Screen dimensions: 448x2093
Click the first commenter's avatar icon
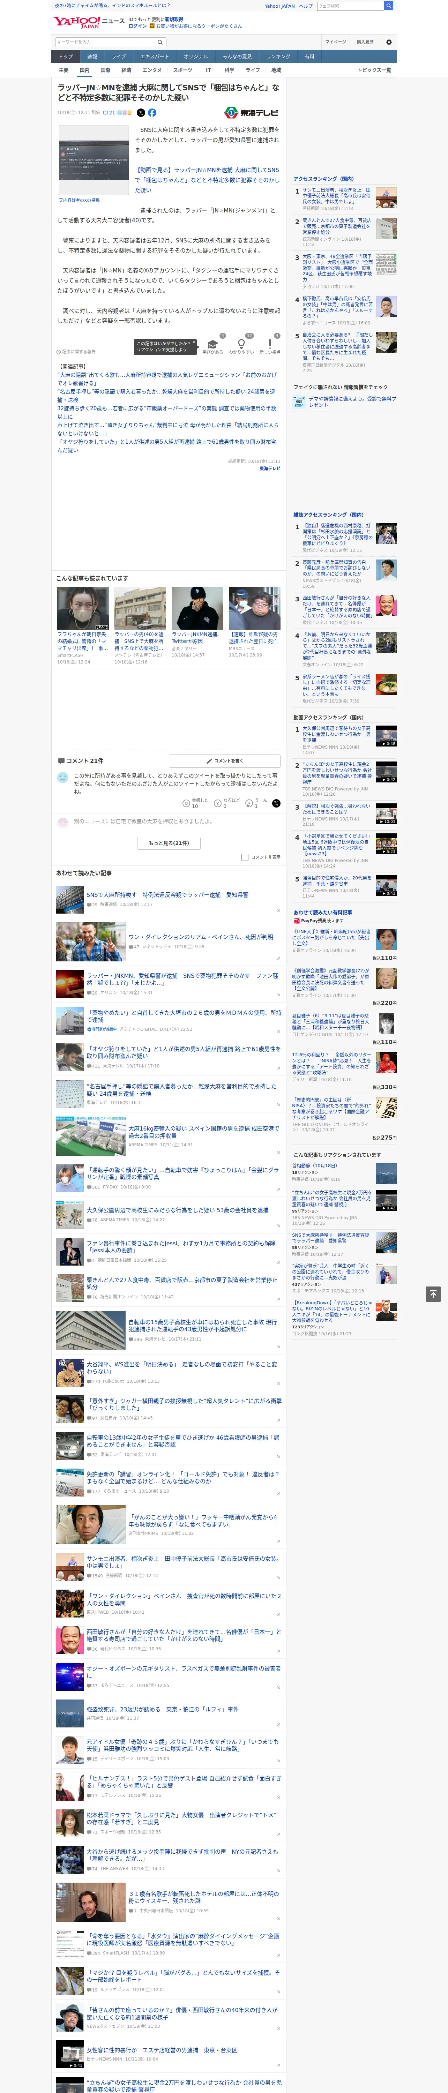coord(62,778)
